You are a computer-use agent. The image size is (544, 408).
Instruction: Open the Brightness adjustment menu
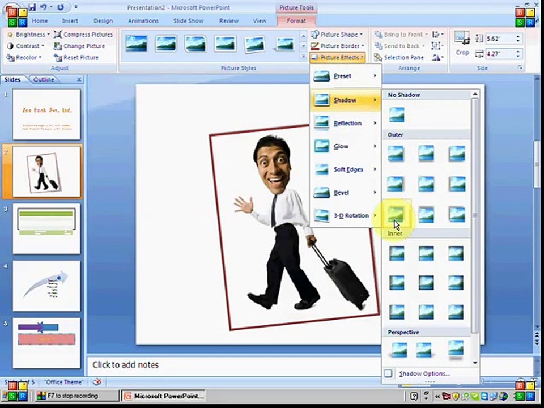[x=28, y=35]
